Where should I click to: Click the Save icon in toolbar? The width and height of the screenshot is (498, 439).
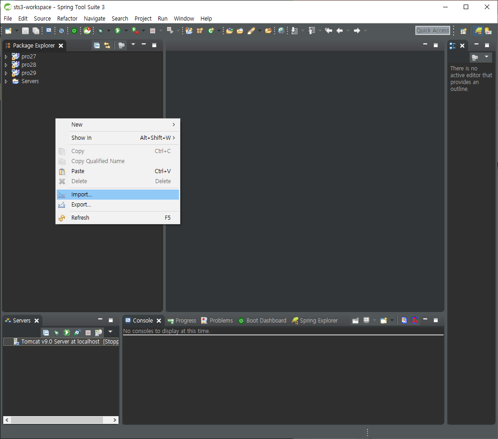point(26,31)
